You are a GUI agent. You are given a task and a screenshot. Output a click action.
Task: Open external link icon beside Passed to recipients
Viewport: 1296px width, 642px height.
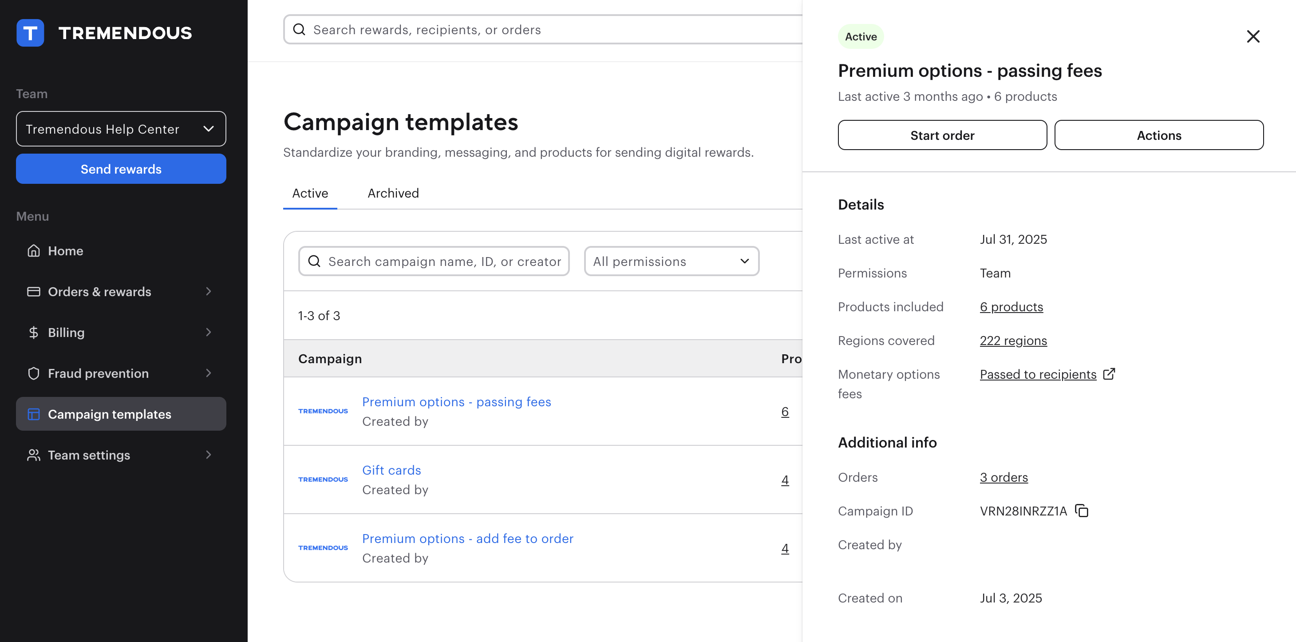point(1109,374)
